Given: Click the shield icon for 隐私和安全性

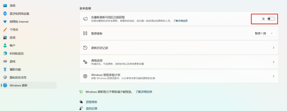Looking at the screenshot, I should pos(5,77).
